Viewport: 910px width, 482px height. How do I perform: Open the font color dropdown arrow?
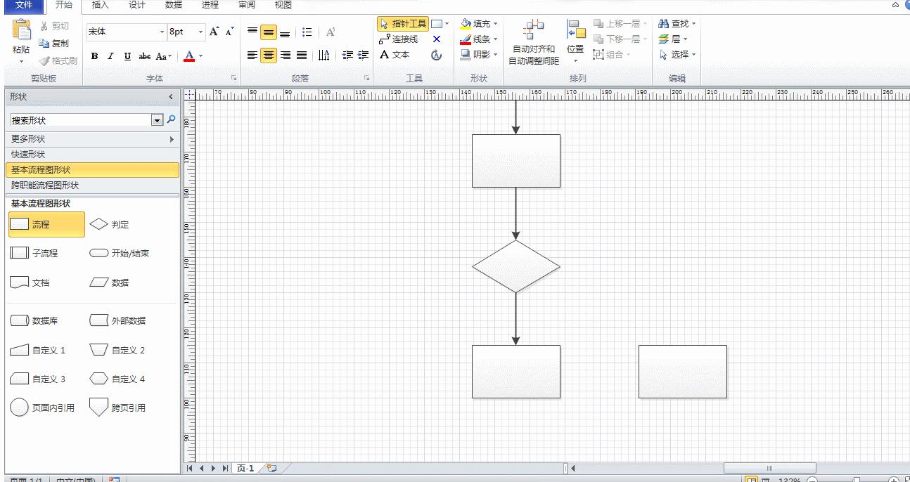[x=200, y=56]
